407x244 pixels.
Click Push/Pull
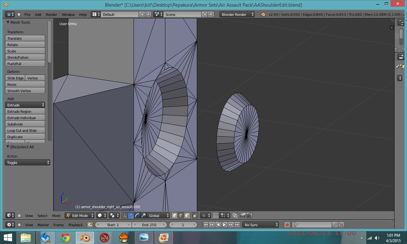pos(25,64)
